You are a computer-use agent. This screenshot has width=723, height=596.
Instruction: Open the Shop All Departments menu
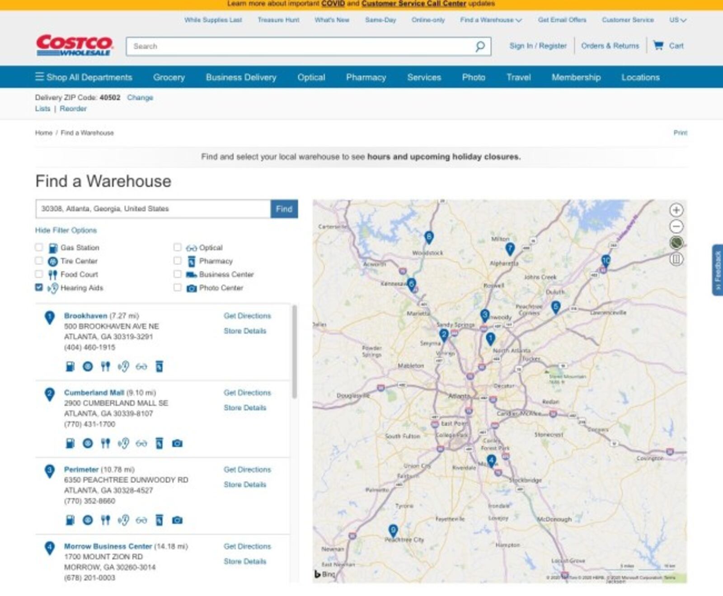(x=84, y=77)
